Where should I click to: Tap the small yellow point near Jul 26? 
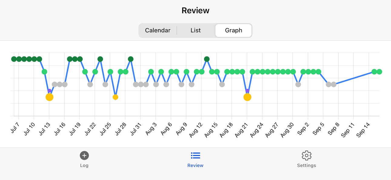tap(115, 97)
